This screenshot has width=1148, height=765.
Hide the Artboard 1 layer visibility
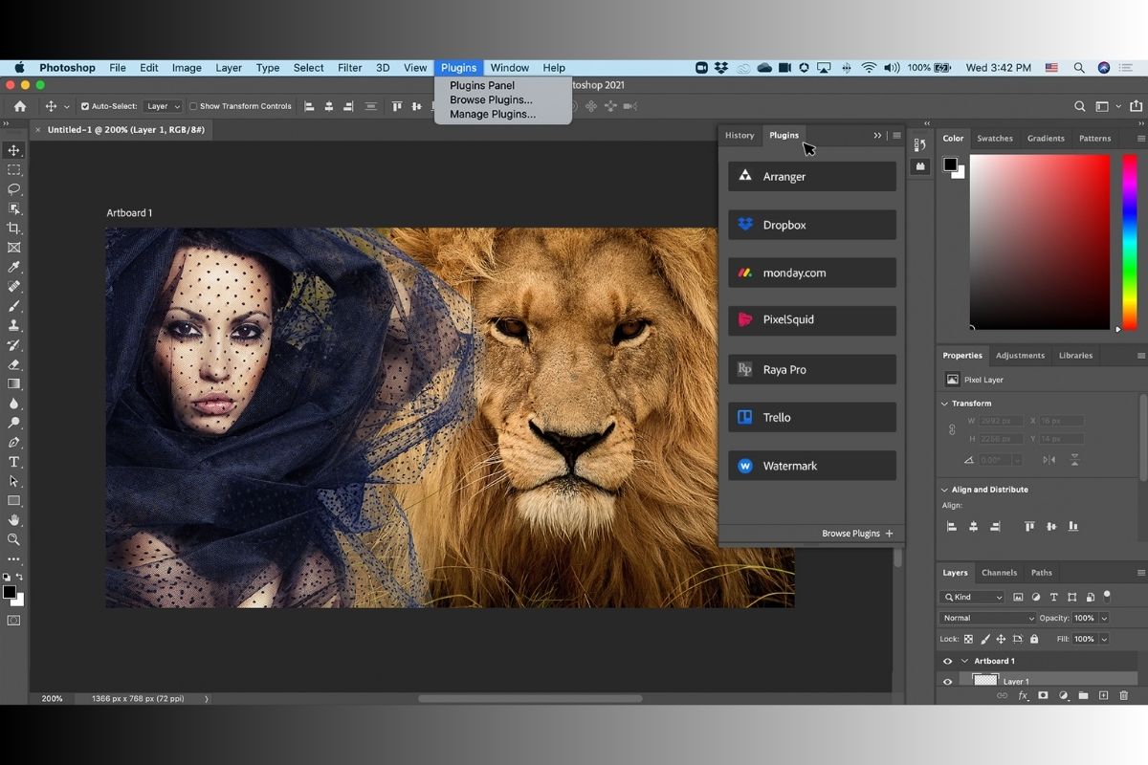pyautogui.click(x=947, y=661)
